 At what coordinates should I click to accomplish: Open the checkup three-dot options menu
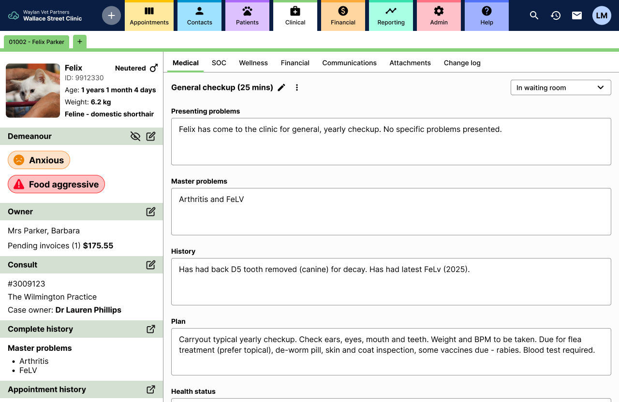pyautogui.click(x=297, y=87)
